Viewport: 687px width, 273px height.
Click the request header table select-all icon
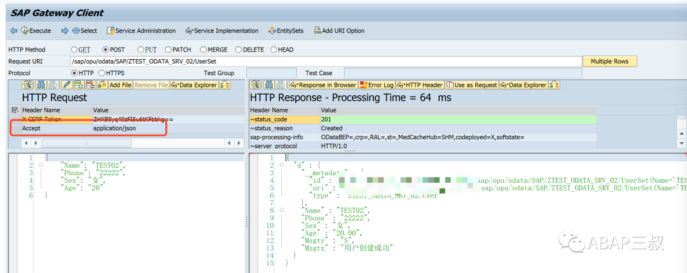point(15,110)
